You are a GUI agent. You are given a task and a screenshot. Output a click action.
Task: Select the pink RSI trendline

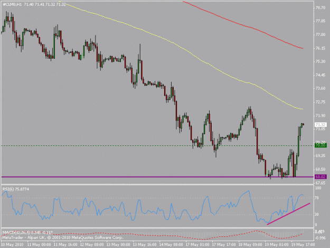pyautogui.click(x=288, y=214)
